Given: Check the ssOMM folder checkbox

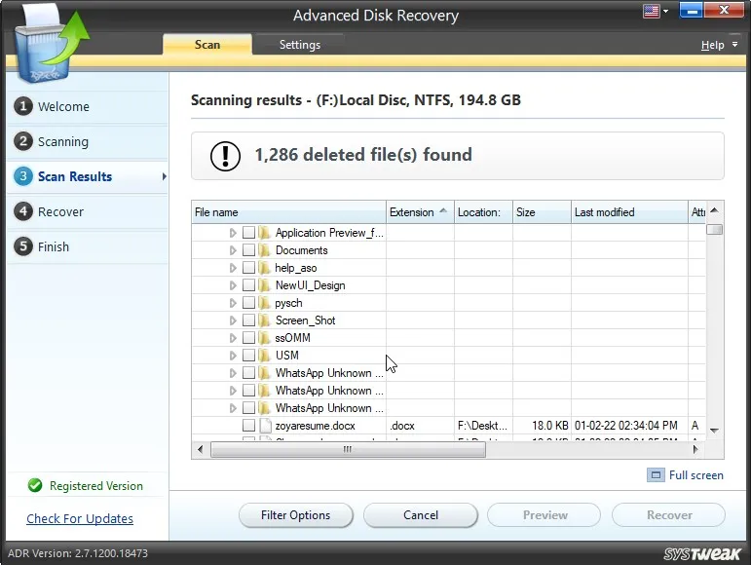Looking at the screenshot, I should 248,338.
